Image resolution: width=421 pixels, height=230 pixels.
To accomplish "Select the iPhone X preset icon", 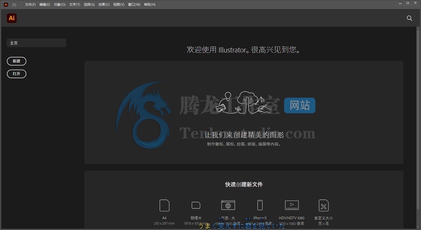I will point(260,205).
